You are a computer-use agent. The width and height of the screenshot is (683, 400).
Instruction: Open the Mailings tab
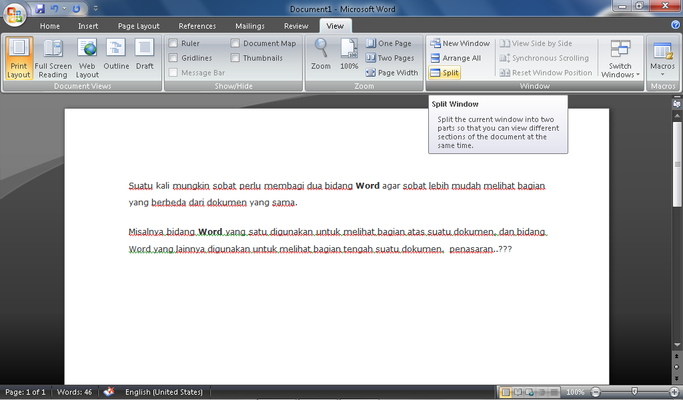tap(249, 26)
